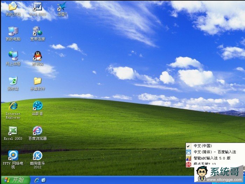Click the quick launch icon right of Internet Explorer

[43, 180]
